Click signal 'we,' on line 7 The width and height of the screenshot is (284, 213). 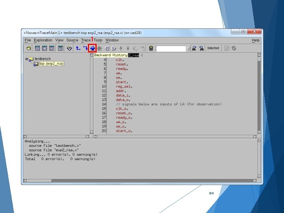[x=119, y=73]
